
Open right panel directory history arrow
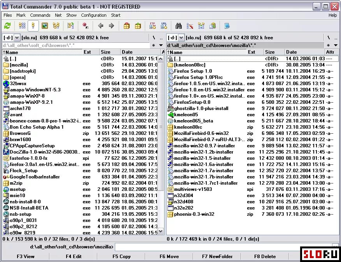point(336,45)
